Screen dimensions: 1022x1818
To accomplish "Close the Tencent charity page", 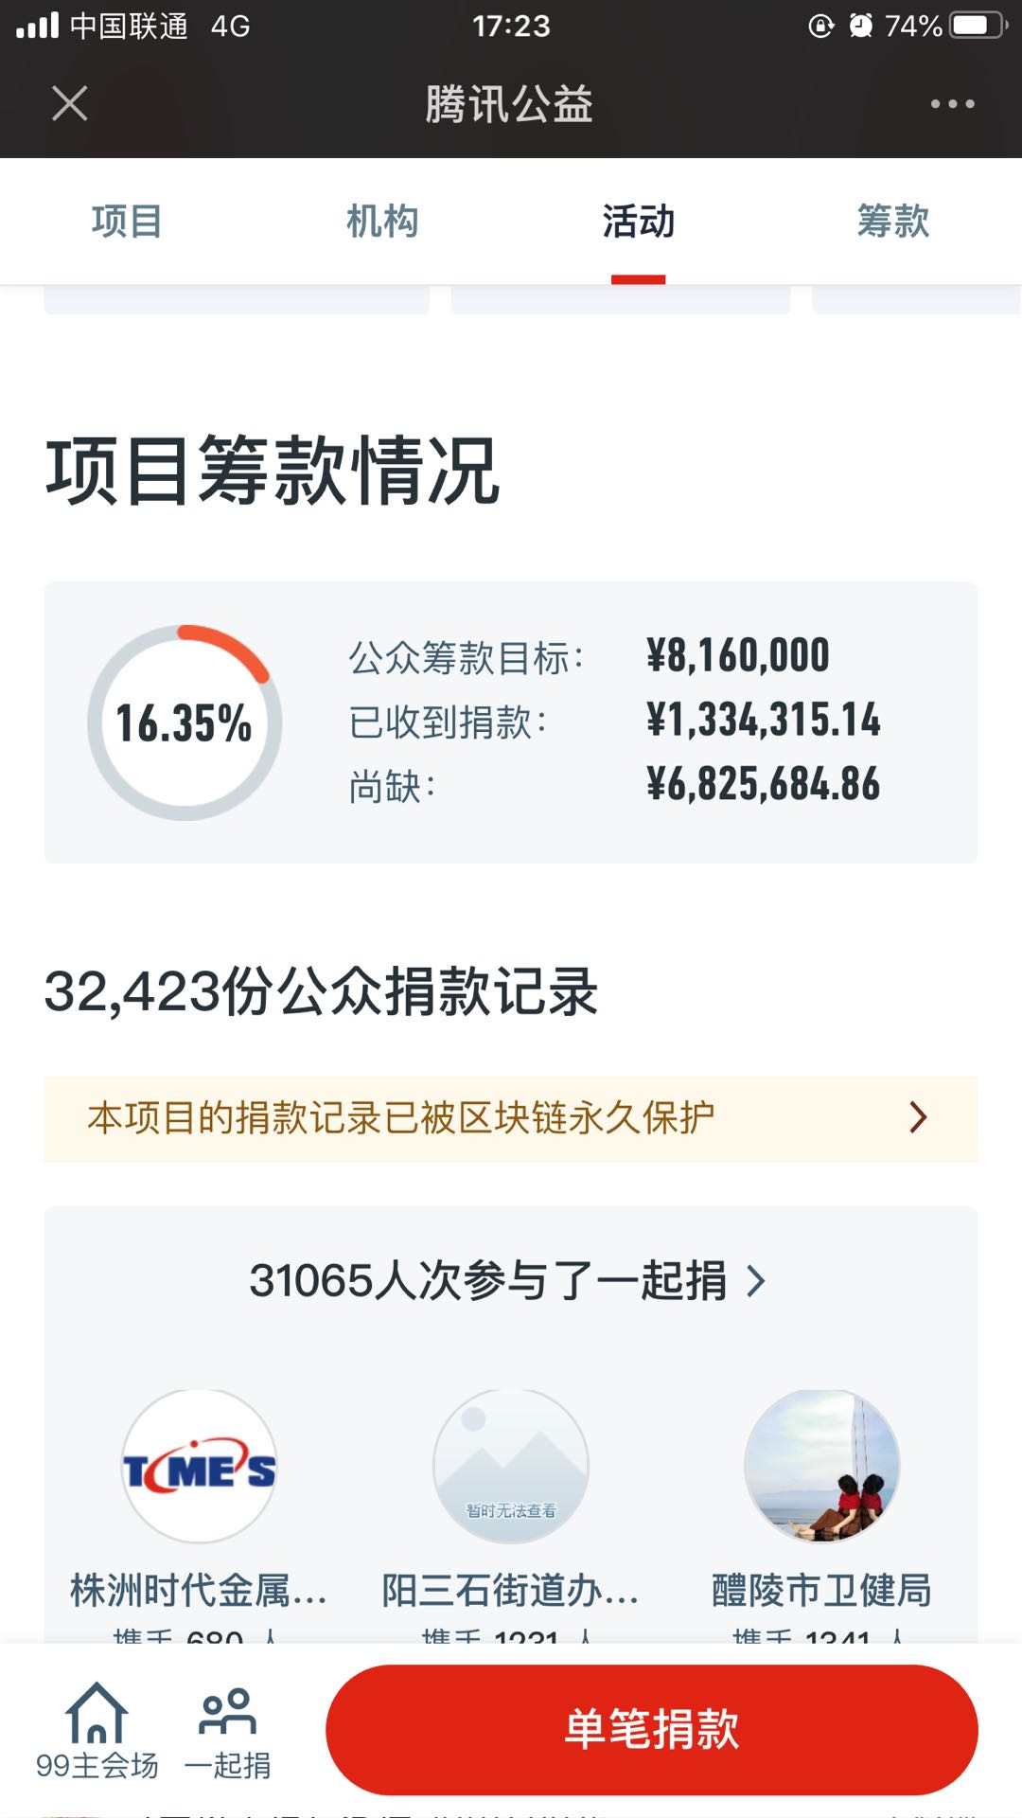I will [69, 103].
